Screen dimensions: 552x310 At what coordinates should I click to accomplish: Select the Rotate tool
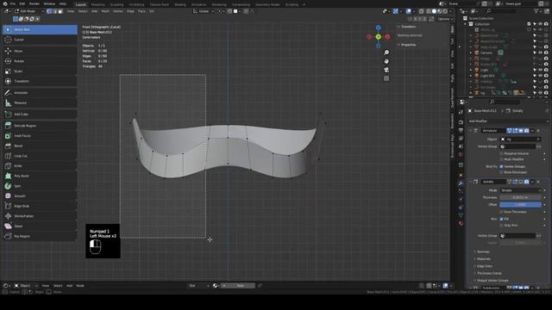40,61
